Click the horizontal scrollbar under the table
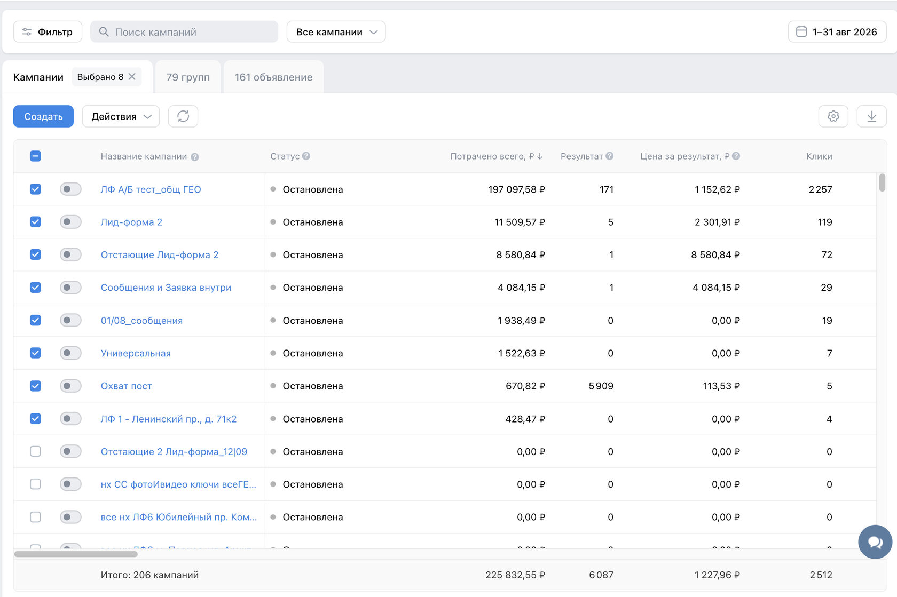This screenshot has width=897, height=597. 76,554
